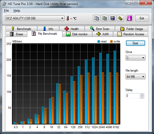
Task: Click the Start benchmark button
Action: point(135,43)
